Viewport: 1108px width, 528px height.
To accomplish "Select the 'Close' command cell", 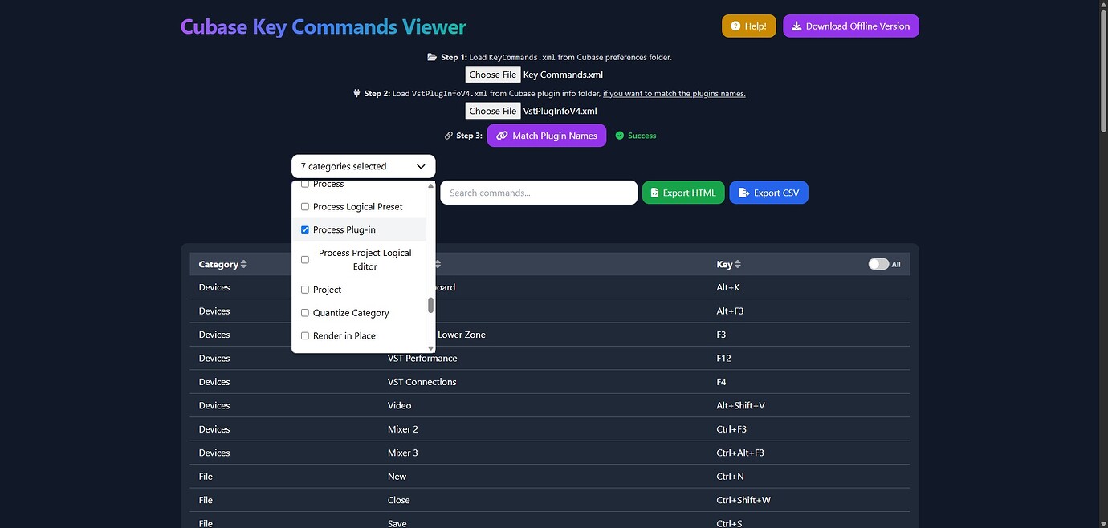I will (x=399, y=500).
